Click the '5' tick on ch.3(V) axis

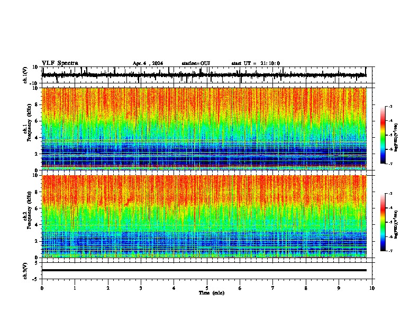pos(37,263)
